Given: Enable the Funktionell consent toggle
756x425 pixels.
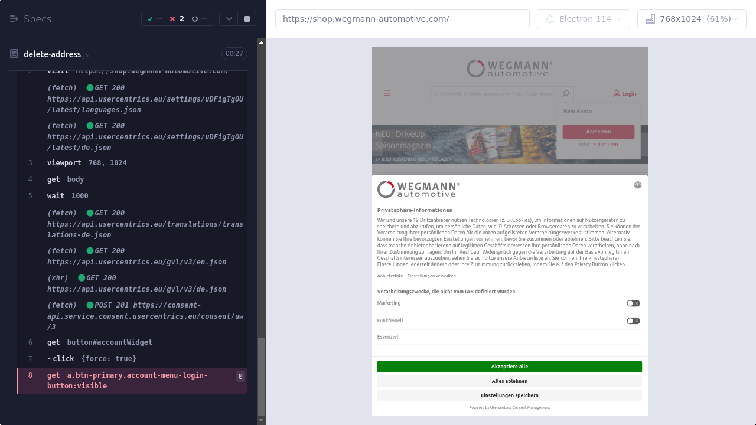Looking at the screenshot, I should tap(633, 321).
